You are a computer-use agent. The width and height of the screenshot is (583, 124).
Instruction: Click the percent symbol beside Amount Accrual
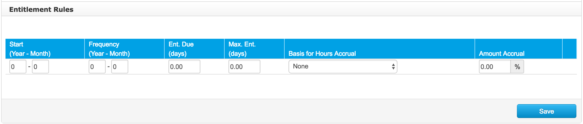[517, 67]
